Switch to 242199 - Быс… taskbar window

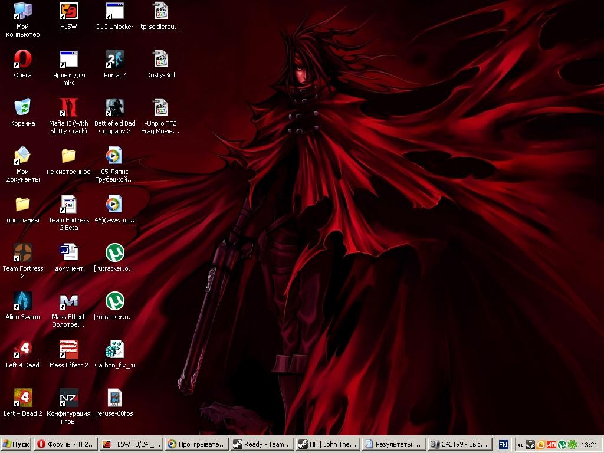click(459, 444)
